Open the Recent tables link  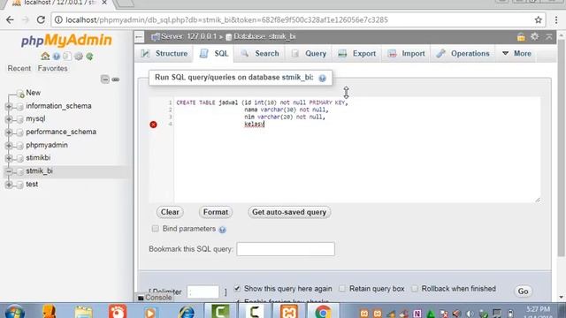pyautogui.click(x=19, y=69)
